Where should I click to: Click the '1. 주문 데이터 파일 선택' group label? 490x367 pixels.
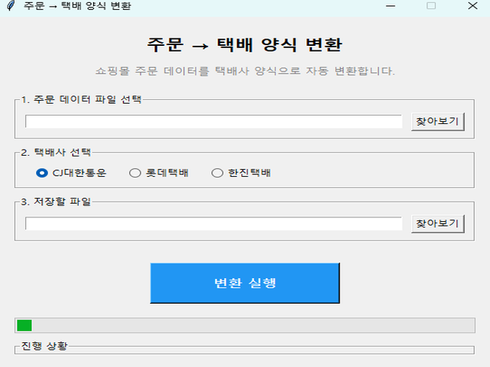coord(80,99)
